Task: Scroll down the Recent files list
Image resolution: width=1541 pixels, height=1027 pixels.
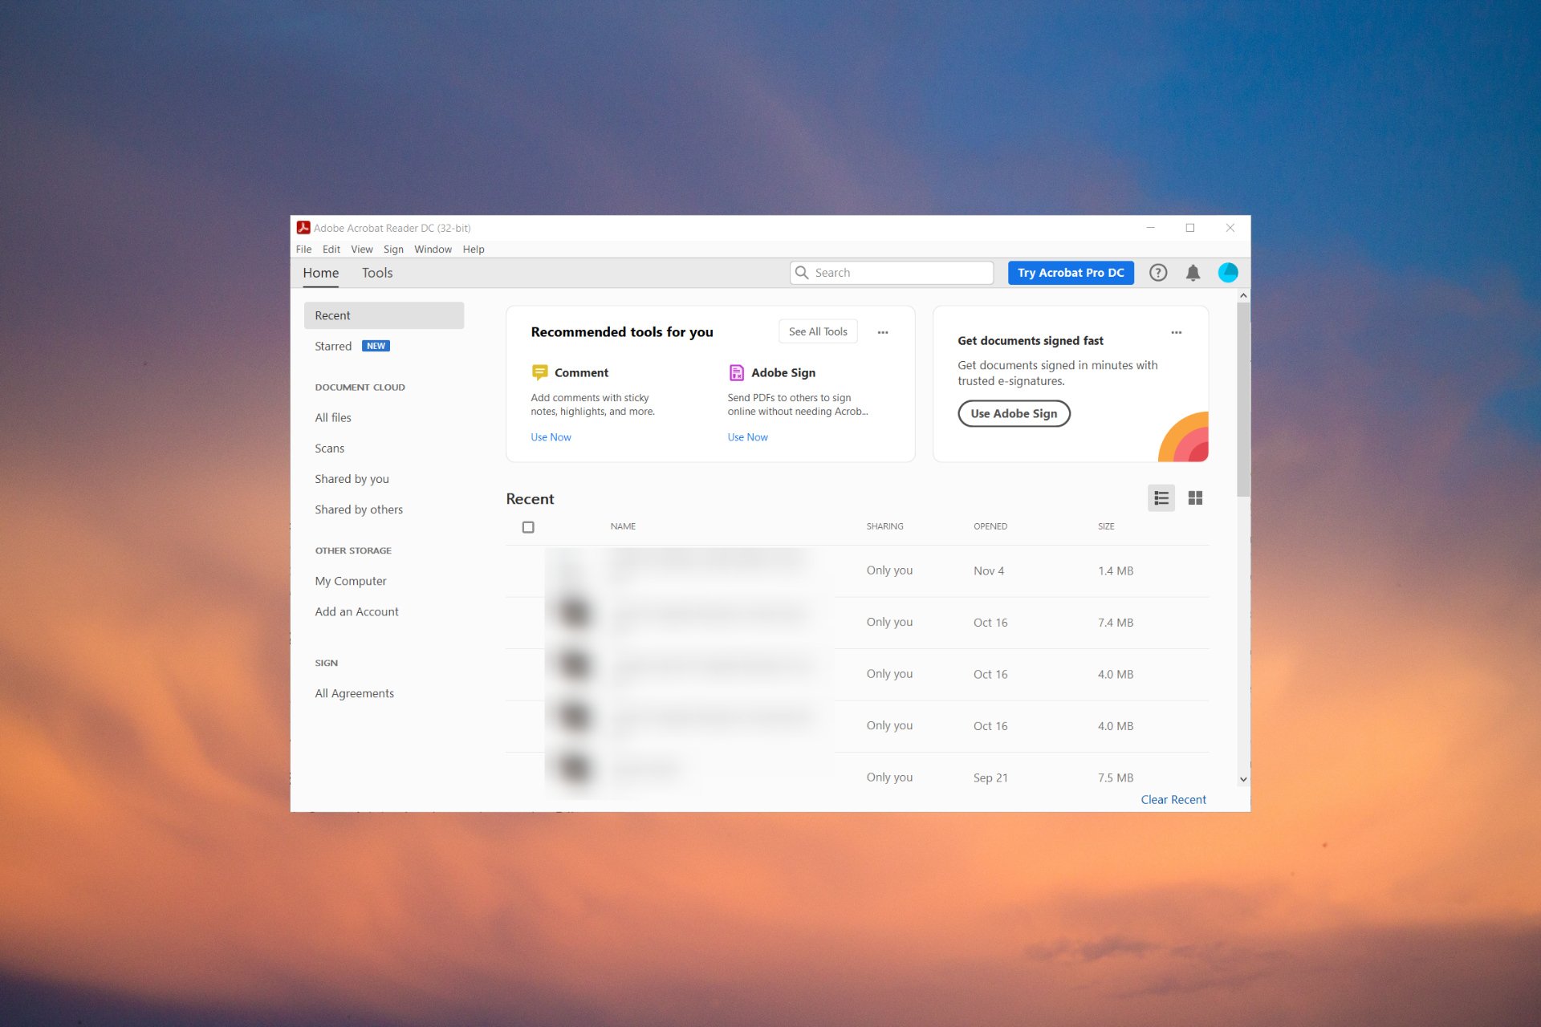Action: point(1243,779)
